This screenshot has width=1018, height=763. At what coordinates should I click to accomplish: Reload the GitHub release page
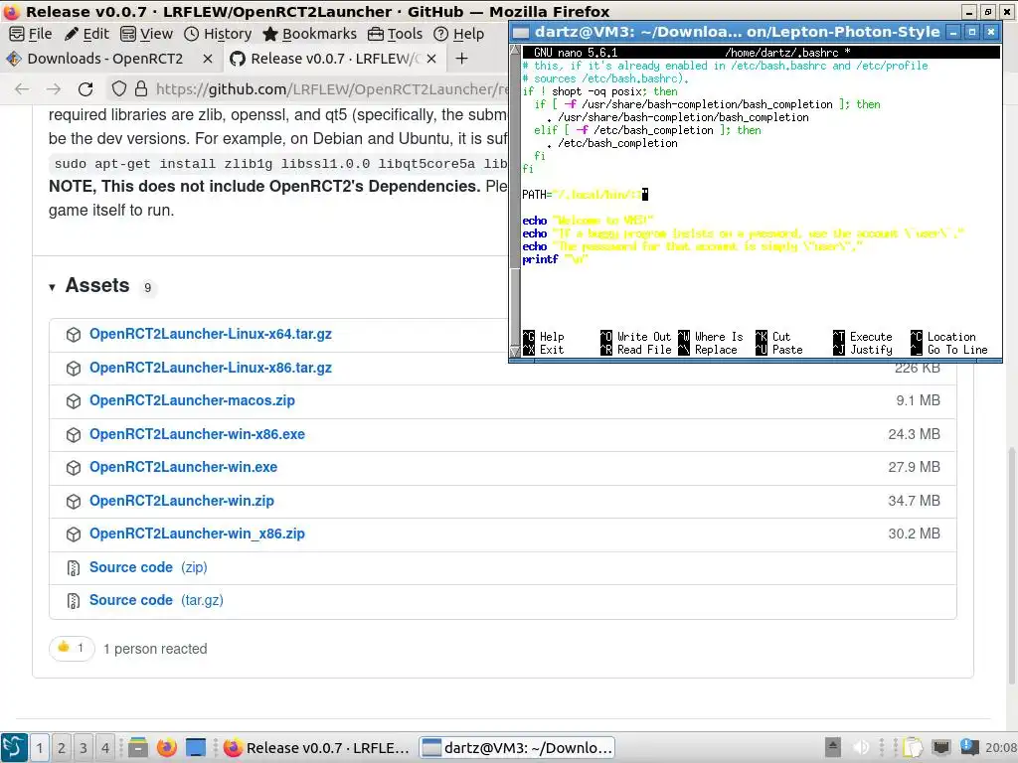tap(85, 88)
